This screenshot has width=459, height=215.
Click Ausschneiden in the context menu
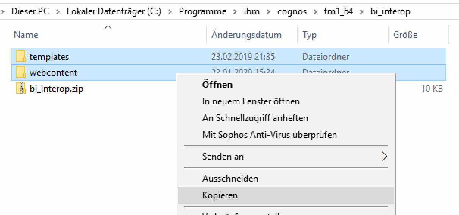pos(230,178)
